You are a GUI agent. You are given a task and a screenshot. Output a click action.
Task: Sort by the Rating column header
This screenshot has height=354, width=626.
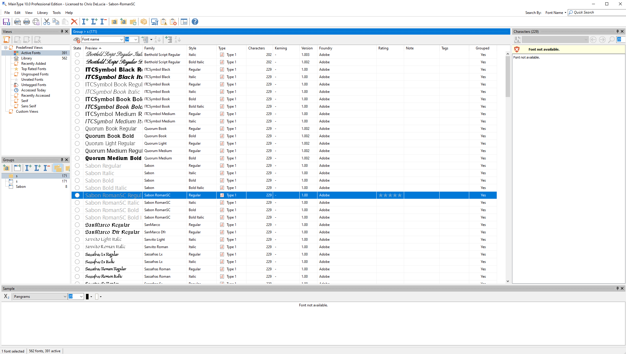tap(390, 48)
